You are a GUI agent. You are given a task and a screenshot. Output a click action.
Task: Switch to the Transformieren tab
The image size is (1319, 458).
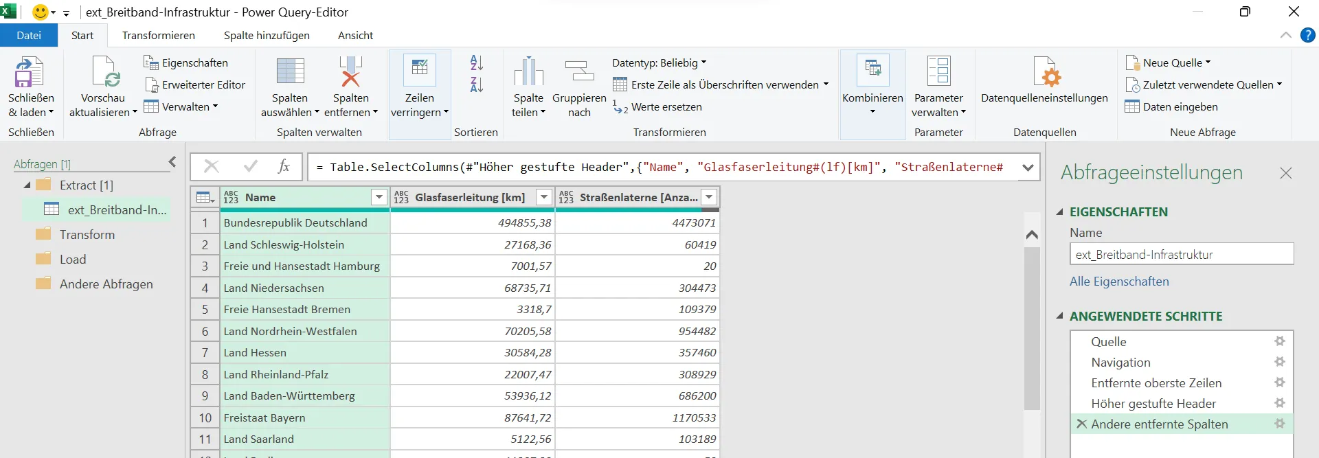click(159, 35)
